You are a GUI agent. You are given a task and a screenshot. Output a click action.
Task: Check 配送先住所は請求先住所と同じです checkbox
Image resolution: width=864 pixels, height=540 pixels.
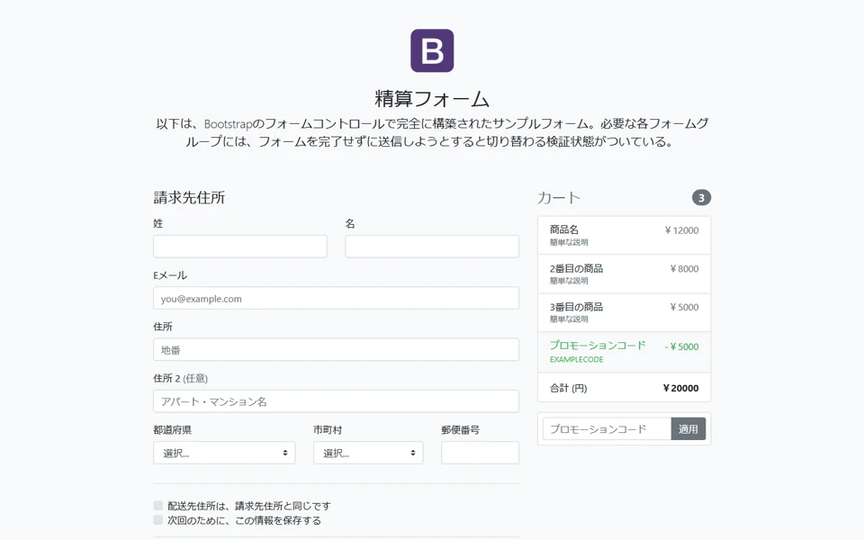click(158, 506)
